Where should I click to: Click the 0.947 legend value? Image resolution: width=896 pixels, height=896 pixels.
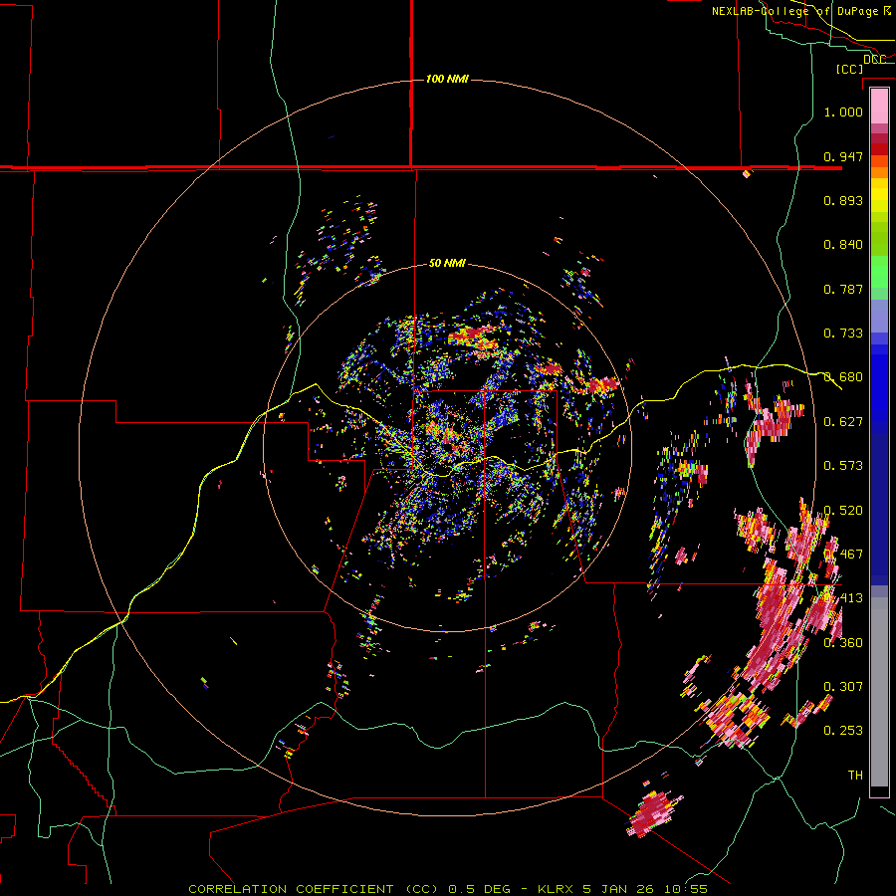(x=843, y=156)
